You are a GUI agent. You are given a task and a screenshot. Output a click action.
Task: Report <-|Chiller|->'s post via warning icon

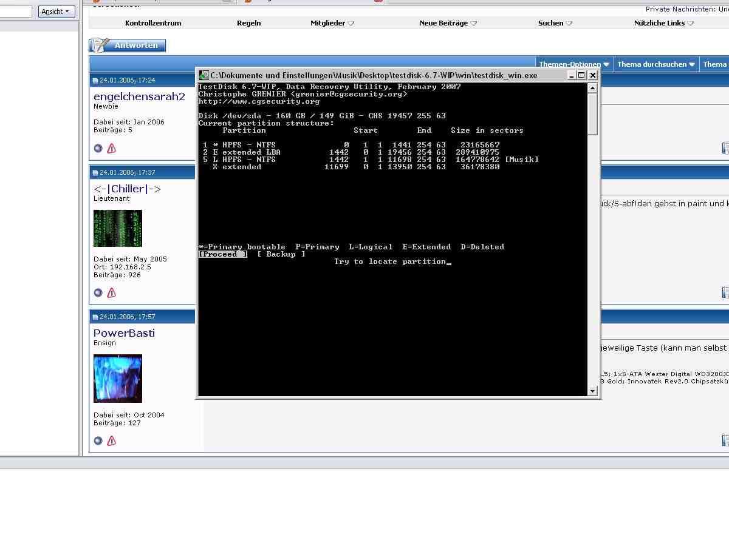click(111, 292)
